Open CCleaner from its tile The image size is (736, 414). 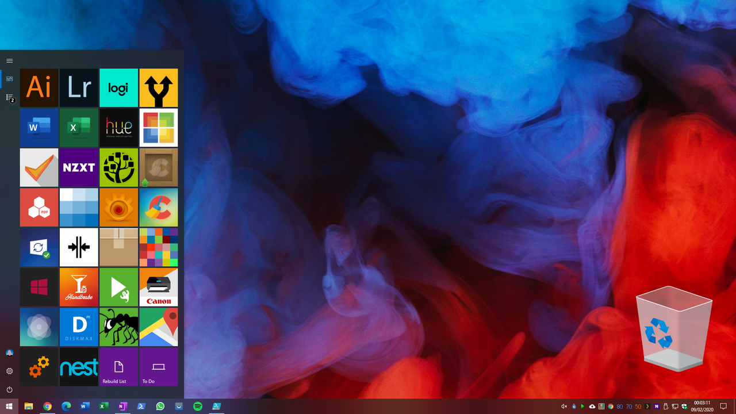pos(159,207)
